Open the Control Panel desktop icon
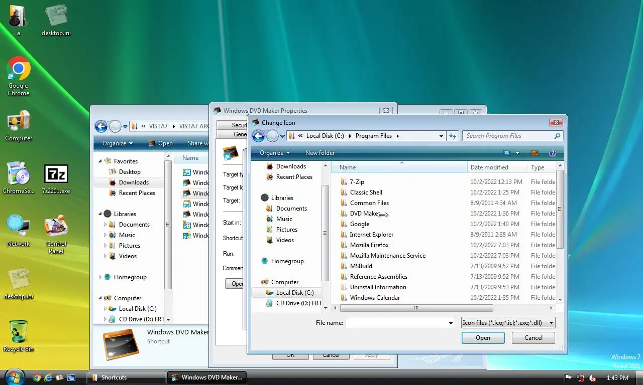This screenshot has width=643, height=385. (x=56, y=235)
